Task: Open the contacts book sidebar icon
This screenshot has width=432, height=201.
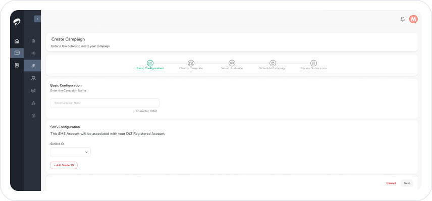Action: (17, 65)
